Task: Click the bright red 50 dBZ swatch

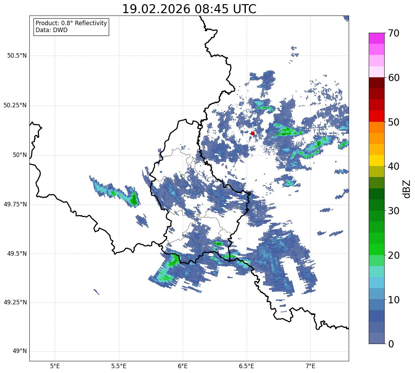Action: point(376,116)
